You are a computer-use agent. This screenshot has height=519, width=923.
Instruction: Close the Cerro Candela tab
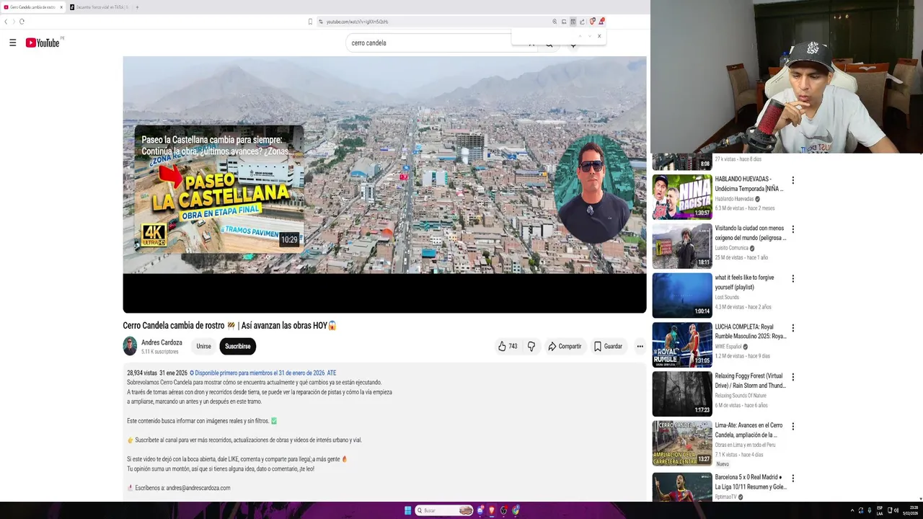click(61, 7)
